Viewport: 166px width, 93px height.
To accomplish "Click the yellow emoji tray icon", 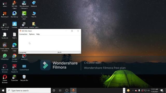I will click(x=128, y=90).
